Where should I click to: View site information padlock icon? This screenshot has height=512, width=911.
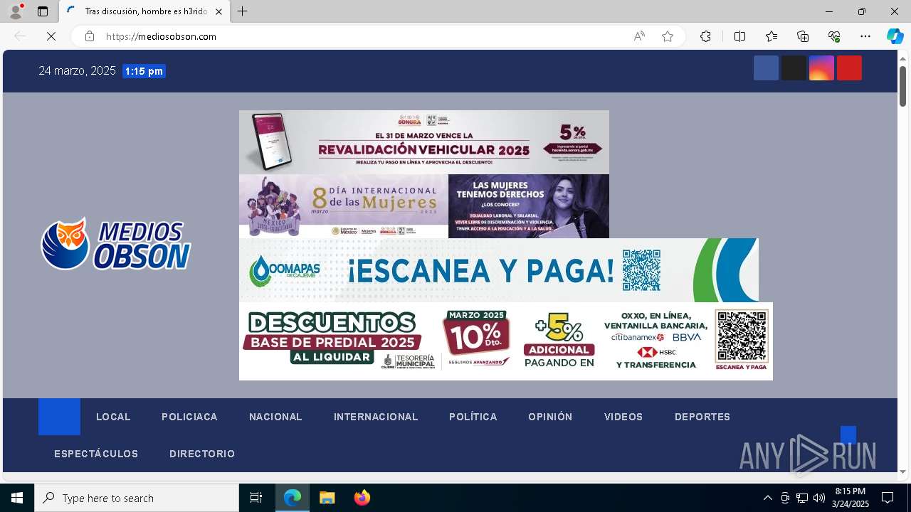coord(90,36)
